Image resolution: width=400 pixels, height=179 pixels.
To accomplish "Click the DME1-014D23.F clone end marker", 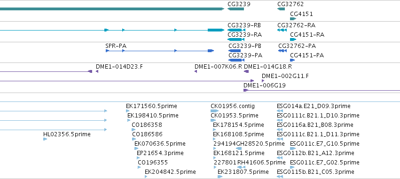I will (x=97, y=71).
